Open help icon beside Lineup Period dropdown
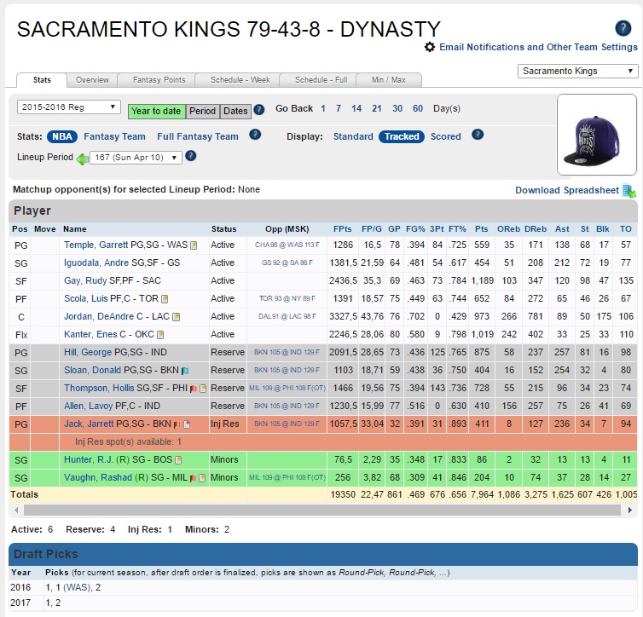The height and width of the screenshot is (617, 643). pos(191,156)
